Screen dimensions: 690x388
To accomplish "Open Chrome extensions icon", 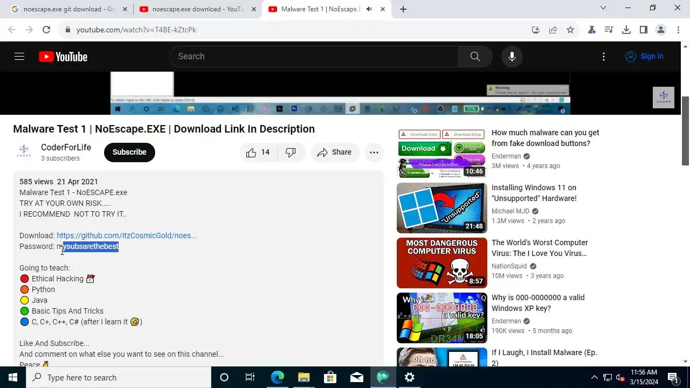I will (x=592, y=30).
